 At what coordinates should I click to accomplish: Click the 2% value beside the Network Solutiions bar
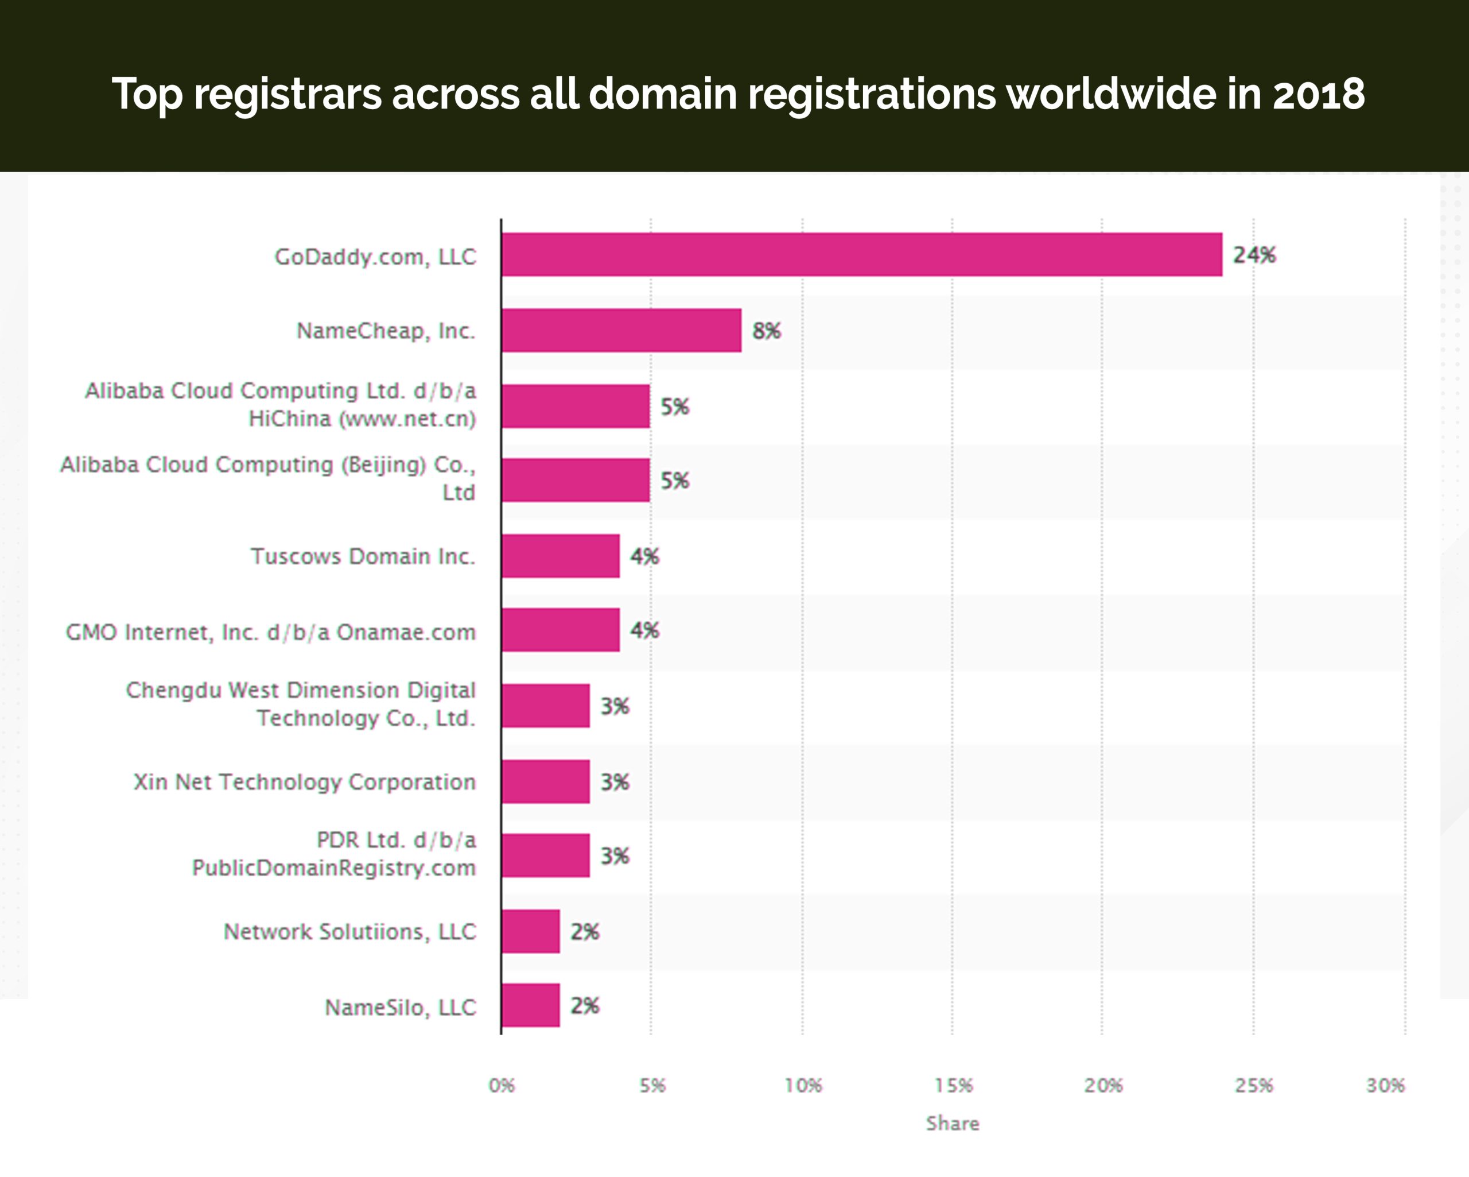(x=585, y=931)
